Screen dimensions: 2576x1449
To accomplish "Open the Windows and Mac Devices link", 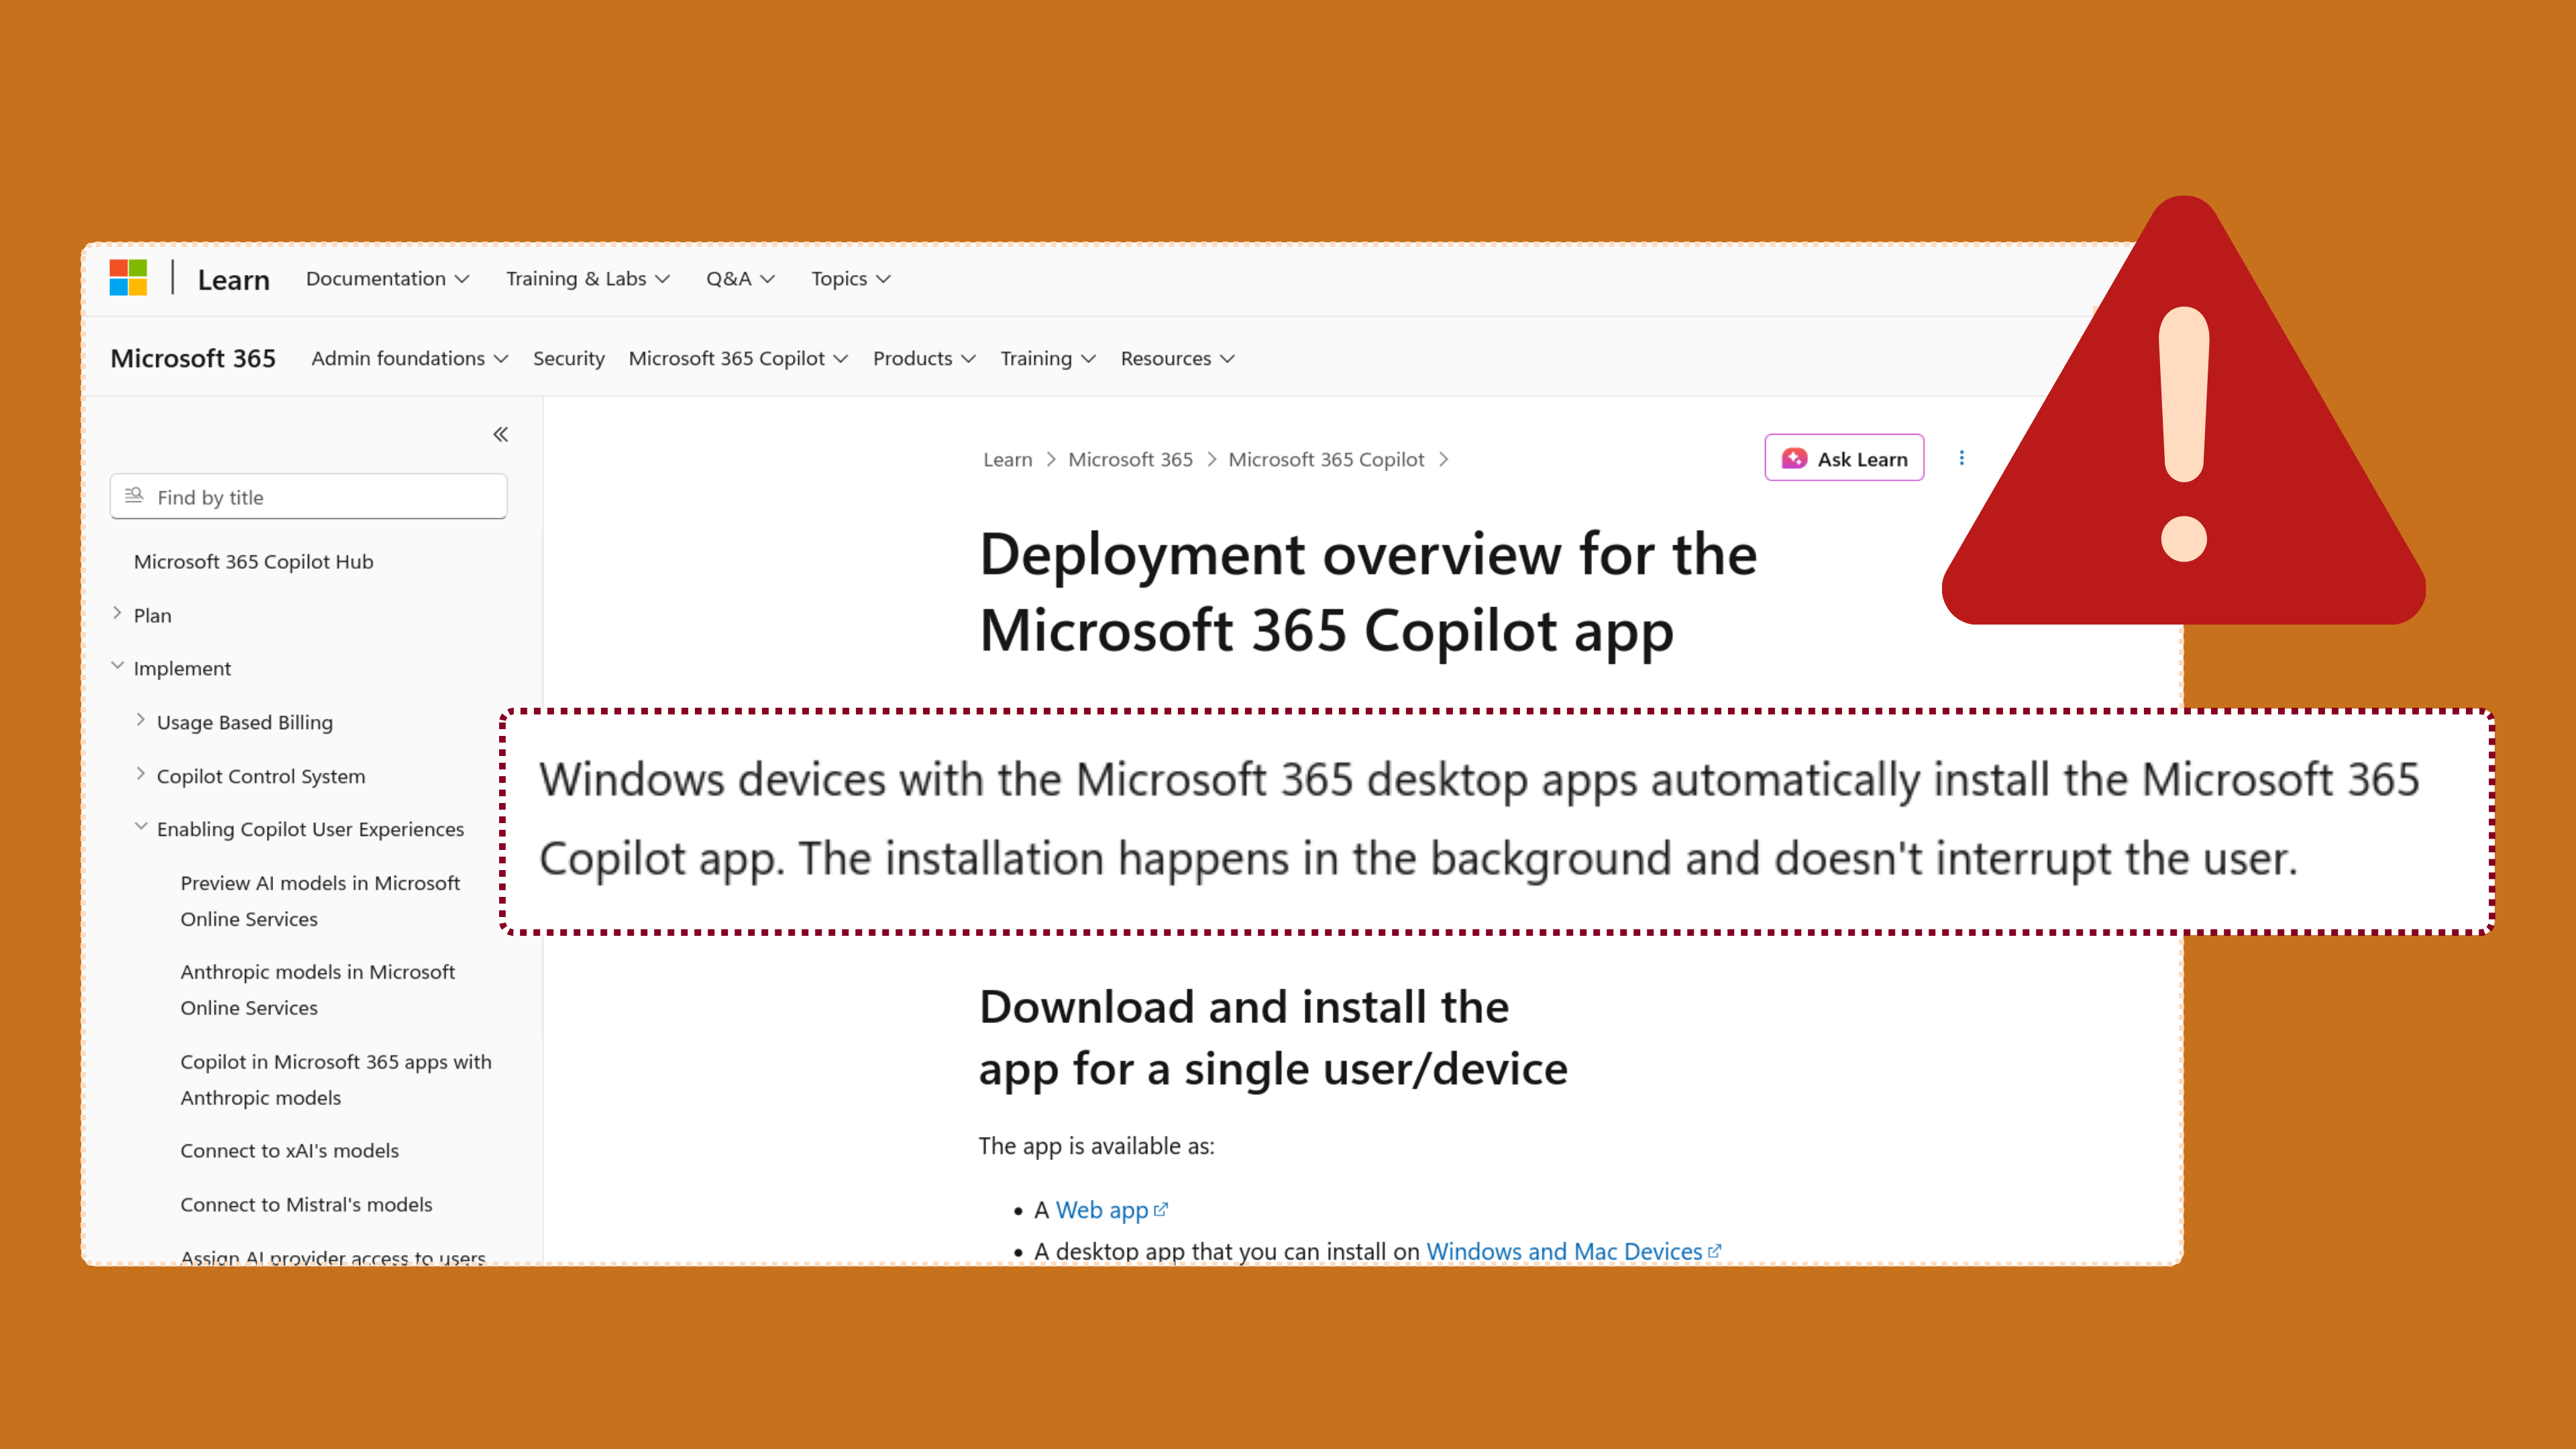I will tap(1564, 1251).
